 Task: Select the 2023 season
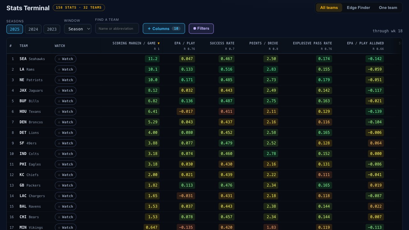[52, 29]
